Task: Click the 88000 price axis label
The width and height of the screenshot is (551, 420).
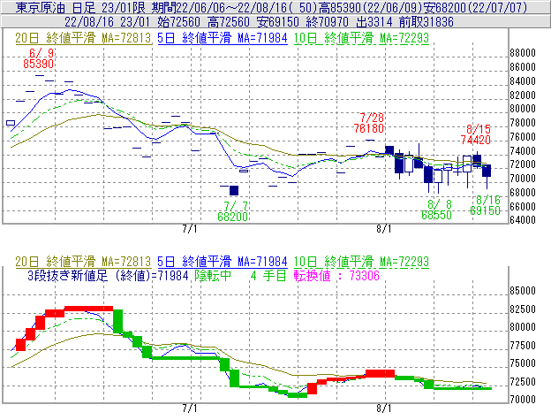Action: (x=523, y=53)
